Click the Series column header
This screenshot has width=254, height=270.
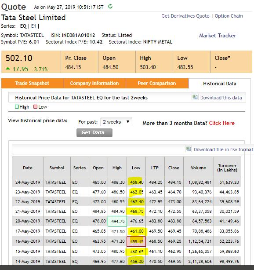pos(80,168)
